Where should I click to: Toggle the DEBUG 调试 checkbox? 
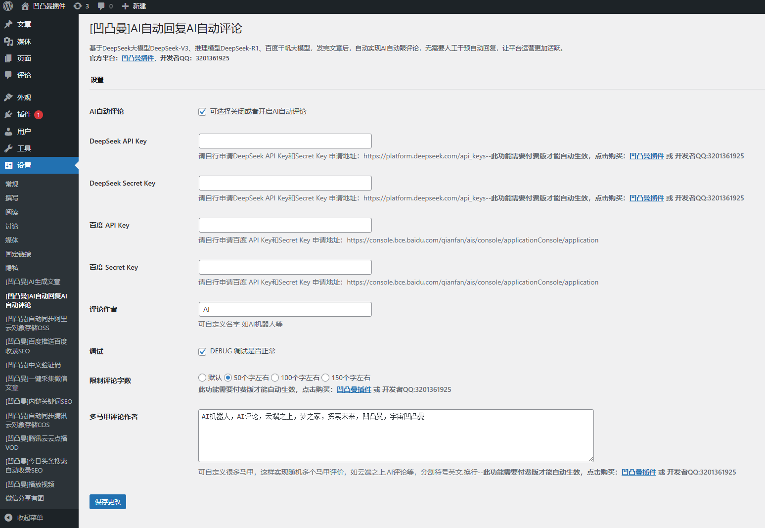point(202,352)
